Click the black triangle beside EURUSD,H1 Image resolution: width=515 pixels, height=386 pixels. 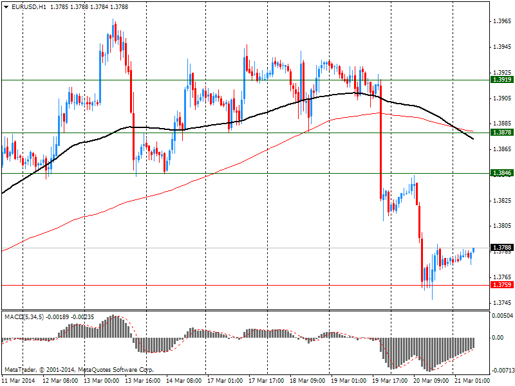(6, 6)
